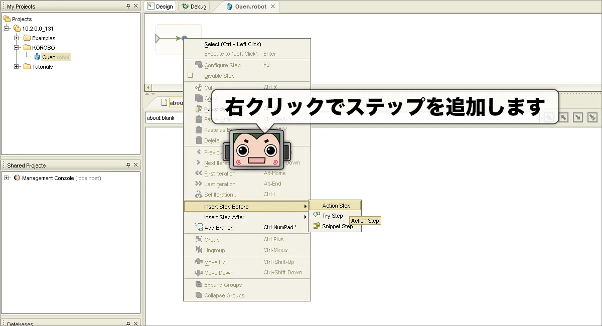Image resolution: width=602 pixels, height=326 pixels.
Task: Click the Paste Before clipboard icon
Action: [199, 109]
